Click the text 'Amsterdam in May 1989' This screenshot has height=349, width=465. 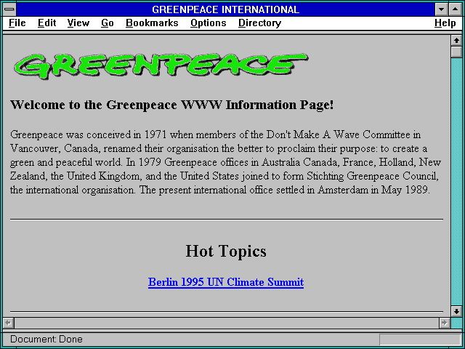click(373, 190)
